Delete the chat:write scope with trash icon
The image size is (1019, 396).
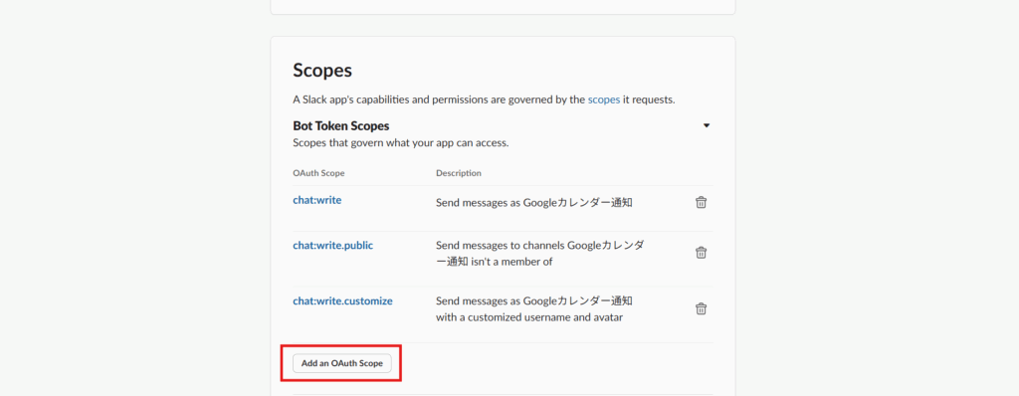(701, 202)
